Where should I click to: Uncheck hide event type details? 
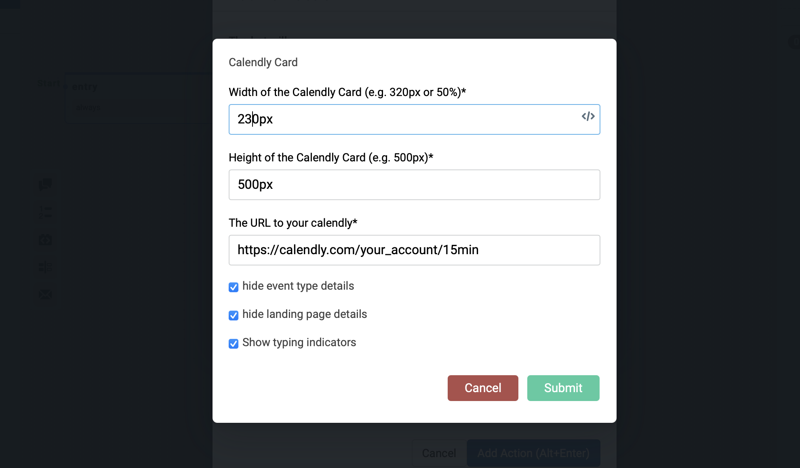point(234,287)
